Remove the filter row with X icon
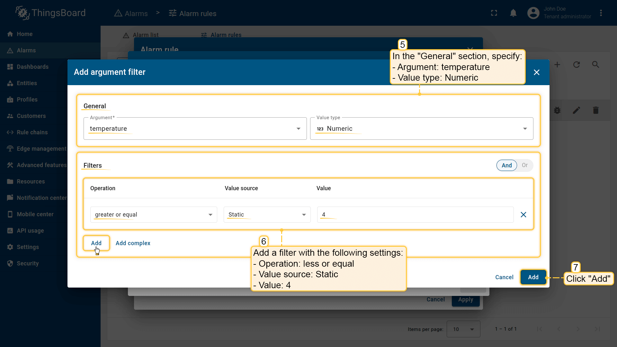Image resolution: width=617 pixels, height=347 pixels. coord(523,215)
